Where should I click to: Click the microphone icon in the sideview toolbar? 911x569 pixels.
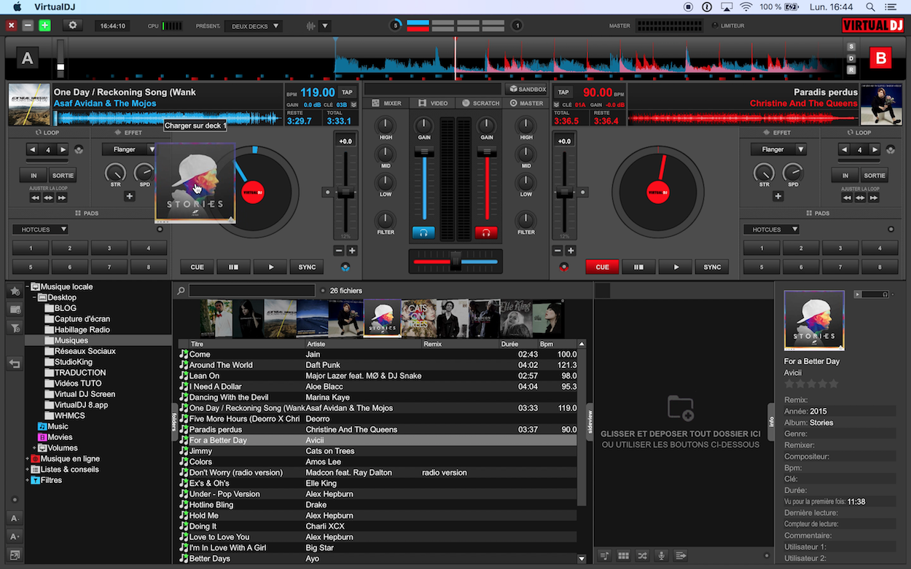tap(662, 556)
